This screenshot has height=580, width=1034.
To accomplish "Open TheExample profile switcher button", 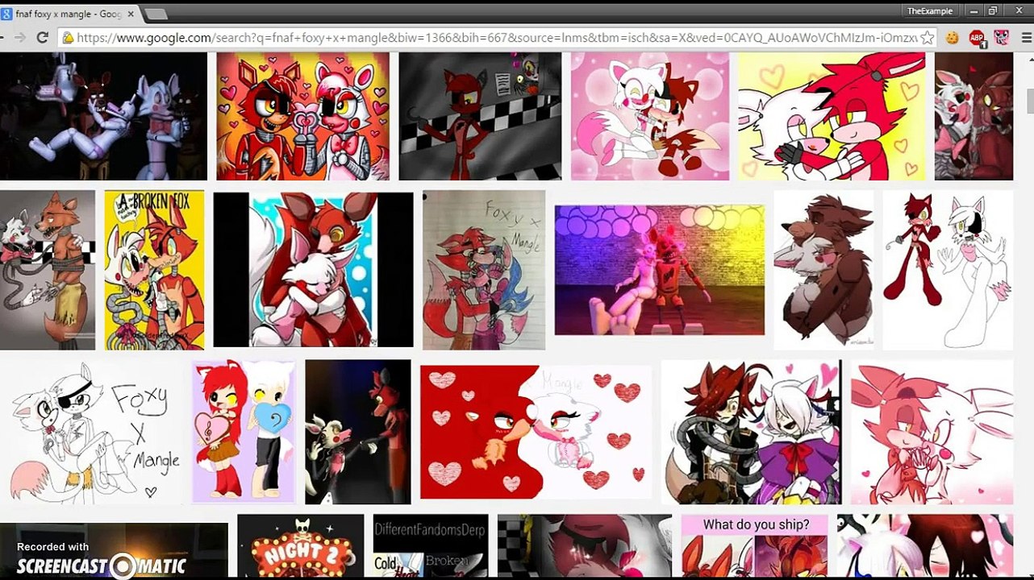I will [x=930, y=10].
